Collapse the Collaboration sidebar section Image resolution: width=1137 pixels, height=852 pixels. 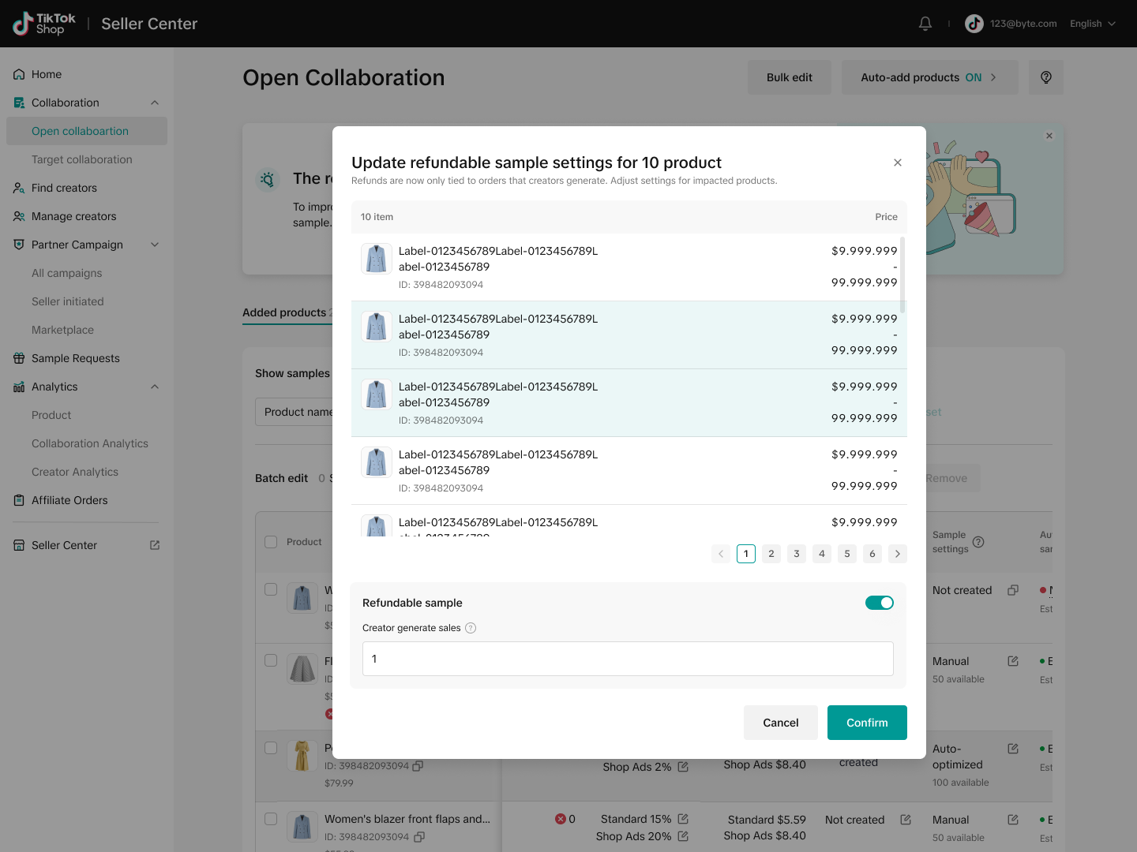pos(155,103)
